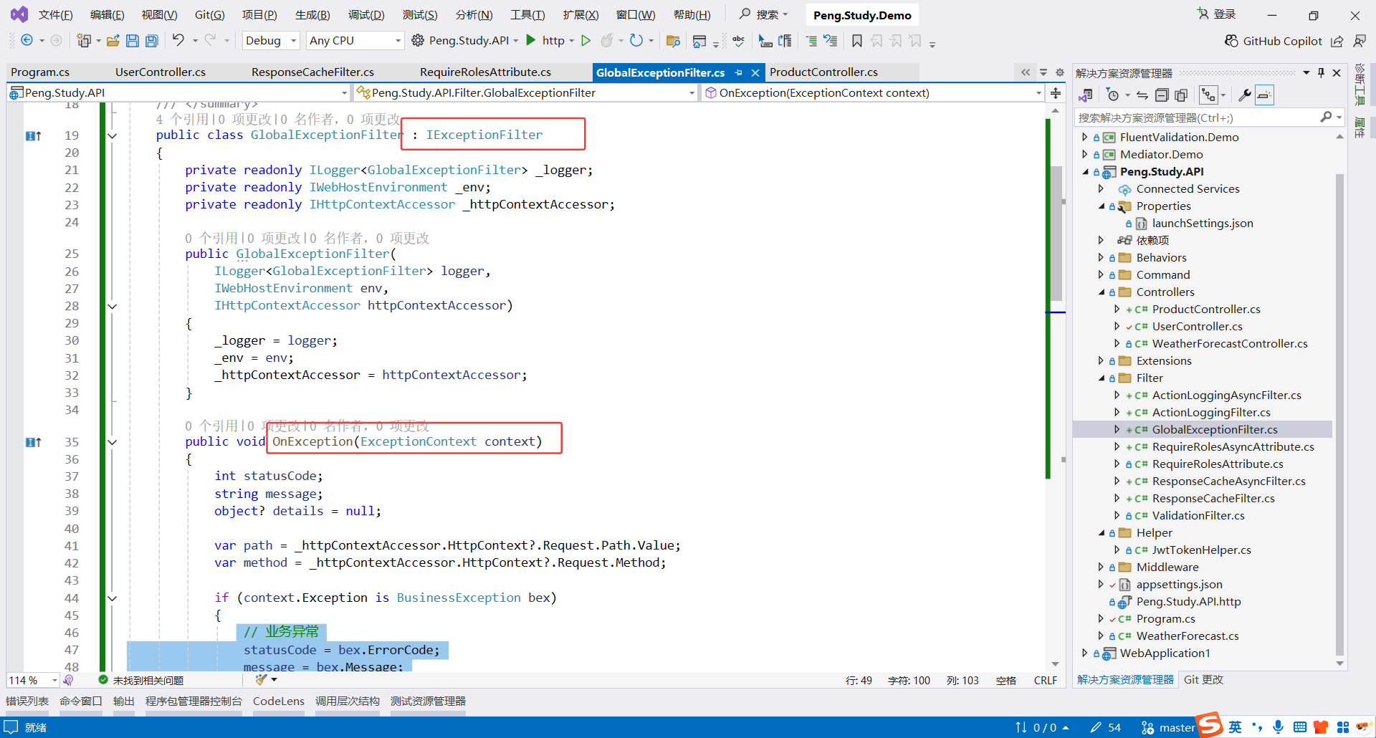The image size is (1376, 738).
Task: Click the spell check abc icon
Action: point(739,41)
